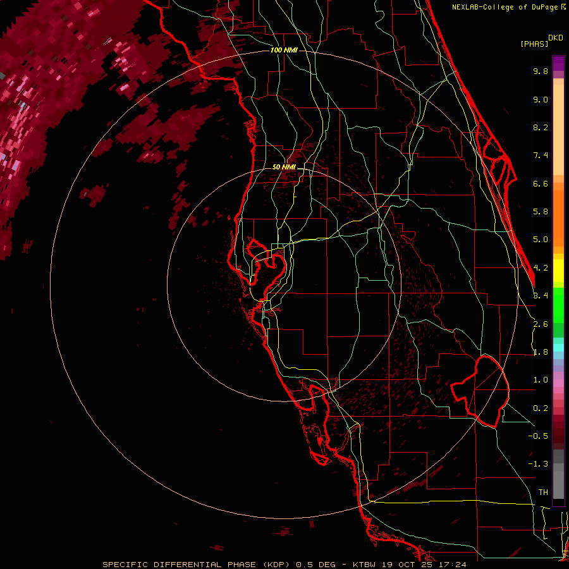
Task: Click the 5.8 scale value
Action: [x=541, y=212]
